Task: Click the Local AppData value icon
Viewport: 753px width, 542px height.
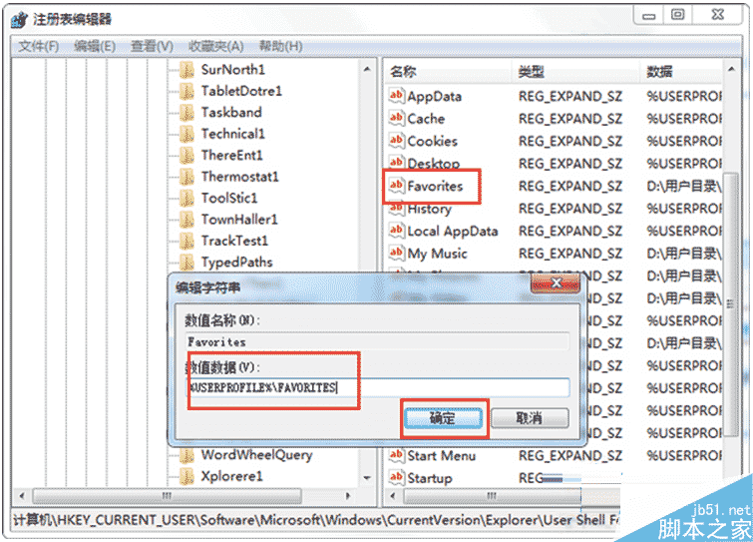Action: click(396, 231)
